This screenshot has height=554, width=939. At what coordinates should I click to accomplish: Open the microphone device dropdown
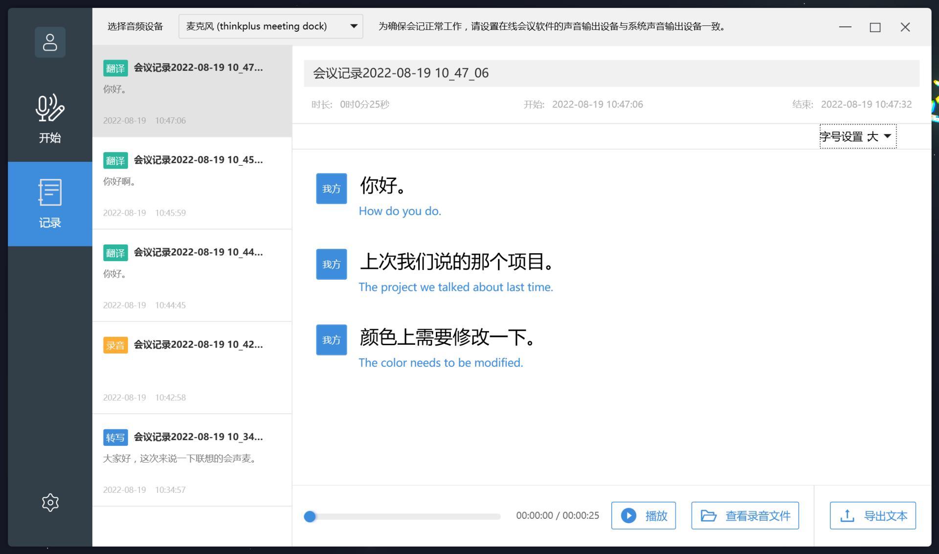click(x=270, y=26)
